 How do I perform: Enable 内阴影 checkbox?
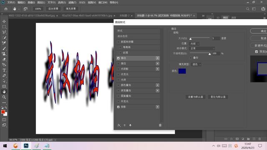click(x=118, y=69)
